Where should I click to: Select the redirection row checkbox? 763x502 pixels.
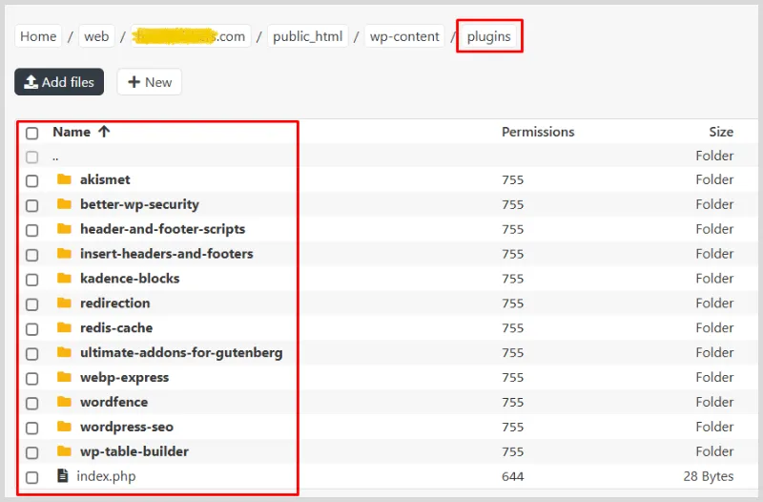(32, 304)
